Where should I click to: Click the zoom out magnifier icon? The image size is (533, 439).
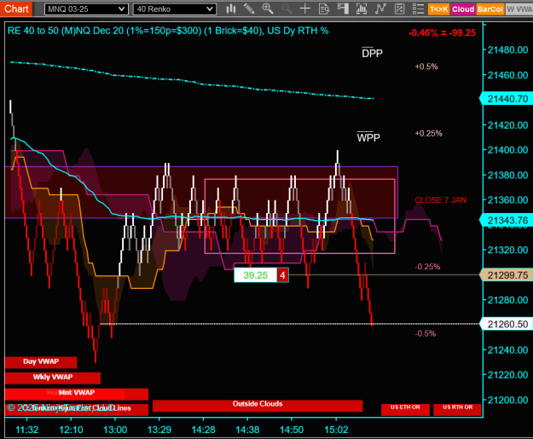[x=287, y=9]
